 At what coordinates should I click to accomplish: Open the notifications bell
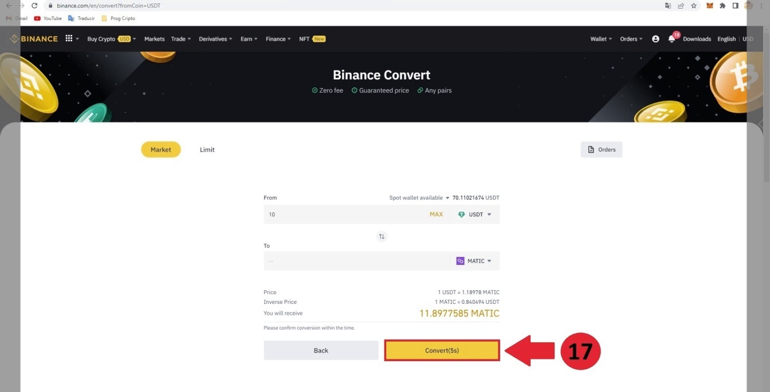pos(671,39)
